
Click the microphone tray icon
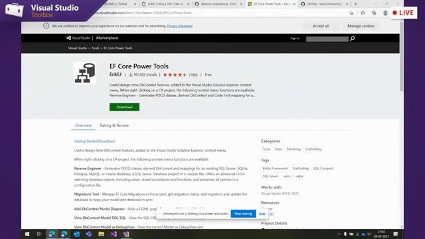click(x=345, y=234)
